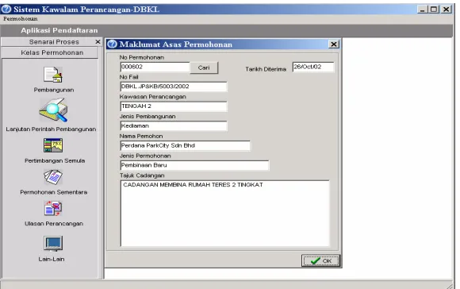Click the Aplikasi Pendaftaran header bar
This screenshot has width=460, height=289.
click(227, 30)
